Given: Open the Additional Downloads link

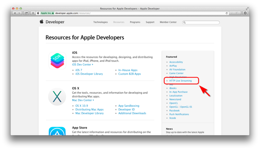Looking at the screenshot, I should click(x=132, y=113).
